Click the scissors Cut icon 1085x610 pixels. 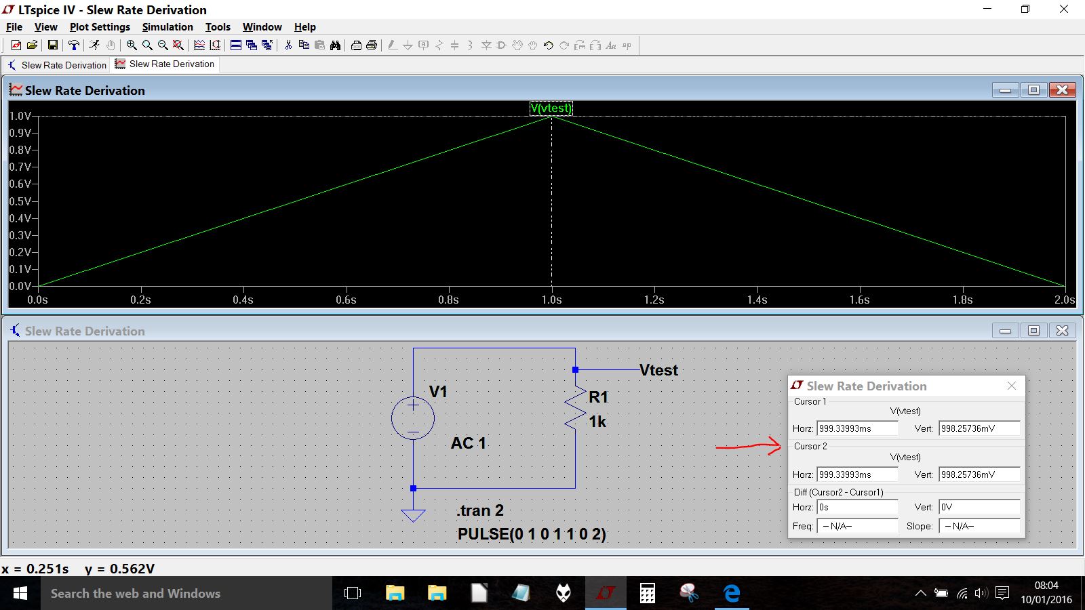(x=288, y=45)
